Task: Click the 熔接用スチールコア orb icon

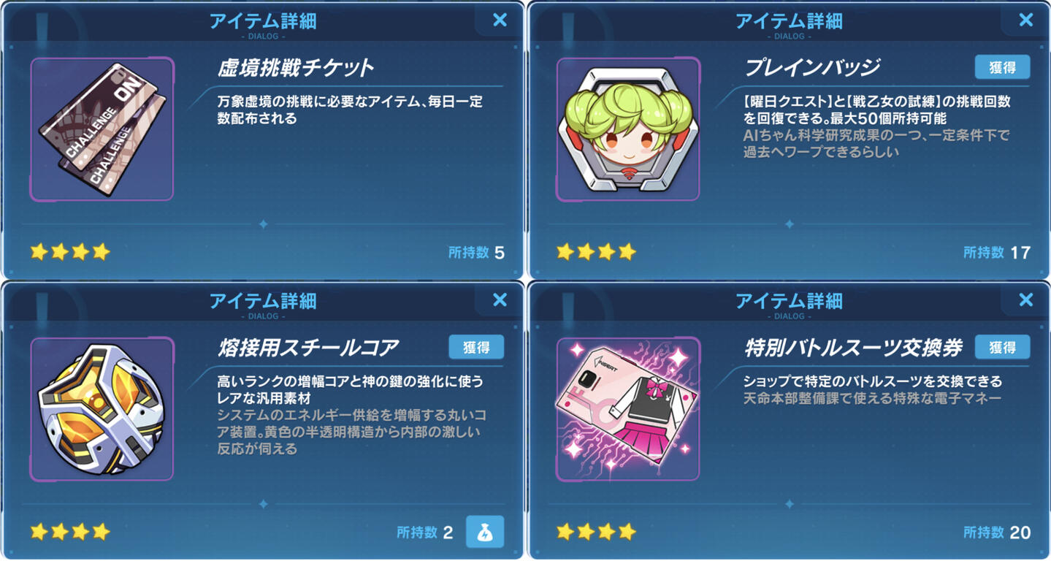Action: pyautogui.click(x=102, y=408)
